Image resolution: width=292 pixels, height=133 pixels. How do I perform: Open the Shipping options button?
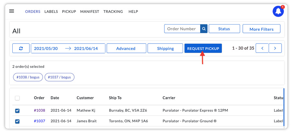click(165, 48)
